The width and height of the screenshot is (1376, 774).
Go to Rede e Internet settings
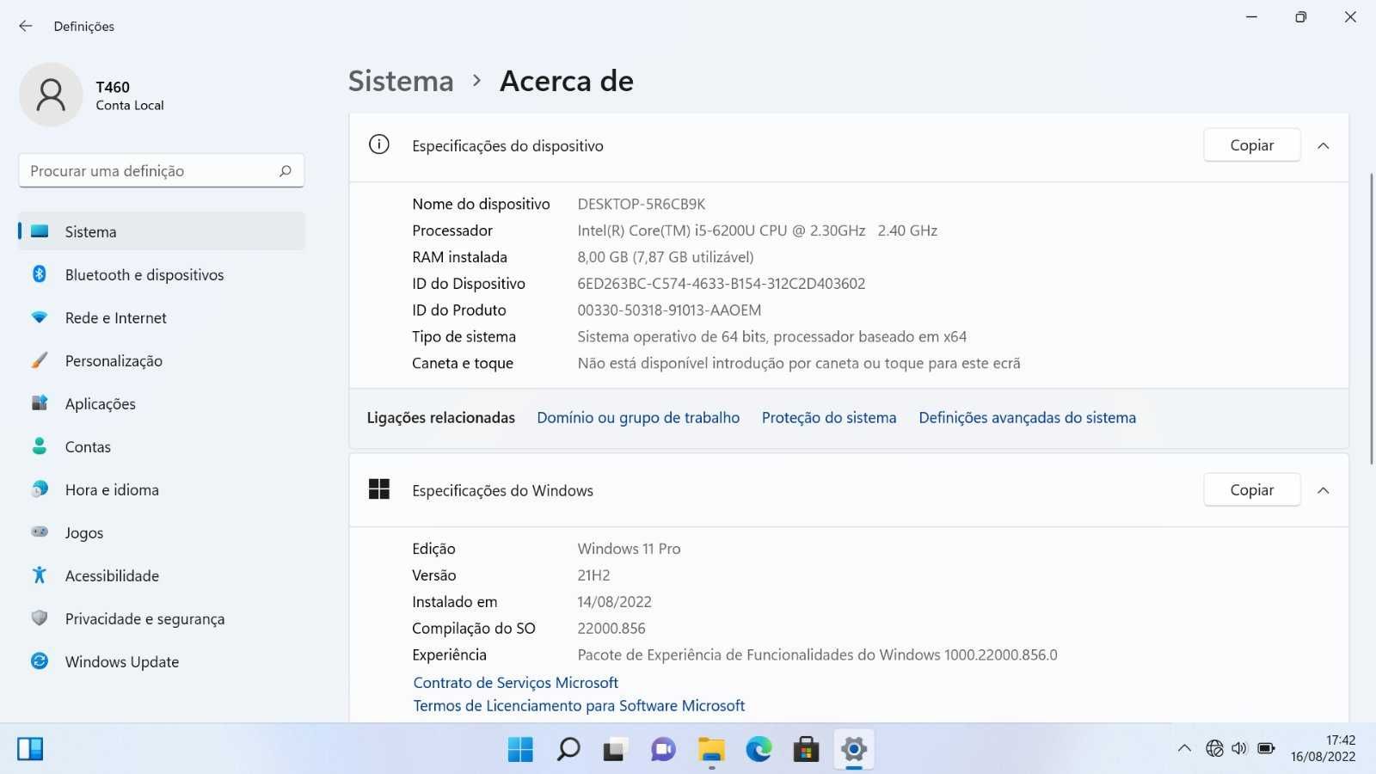[x=162, y=317]
